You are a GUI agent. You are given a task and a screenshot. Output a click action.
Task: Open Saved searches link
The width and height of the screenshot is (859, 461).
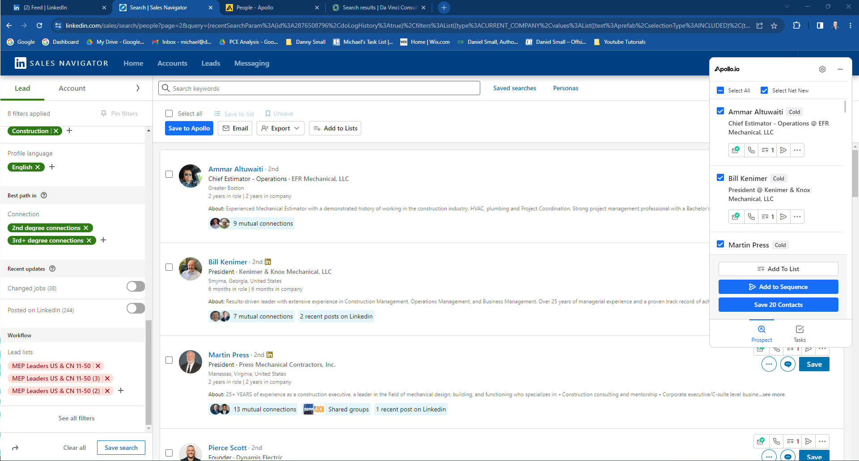(x=515, y=88)
